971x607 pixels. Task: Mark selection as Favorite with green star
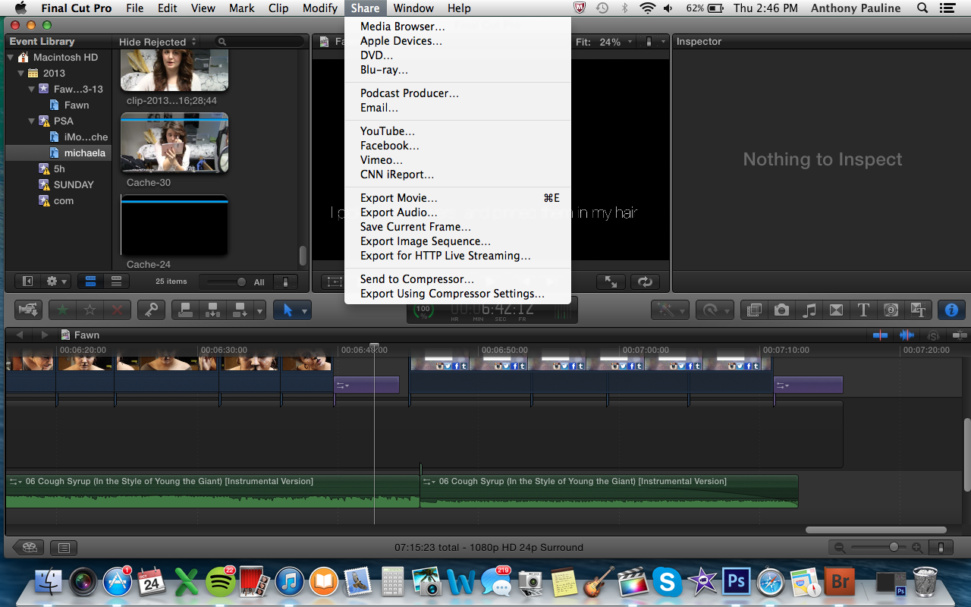(62, 310)
